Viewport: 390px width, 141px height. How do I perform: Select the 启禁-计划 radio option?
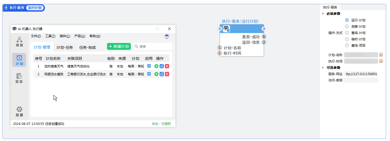pos(347,26)
